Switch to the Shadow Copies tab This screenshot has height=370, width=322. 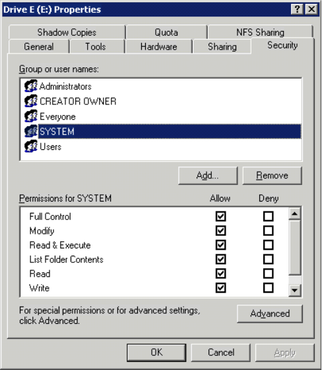coord(67,32)
